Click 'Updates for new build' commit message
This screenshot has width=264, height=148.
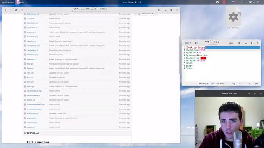[x=58, y=114]
